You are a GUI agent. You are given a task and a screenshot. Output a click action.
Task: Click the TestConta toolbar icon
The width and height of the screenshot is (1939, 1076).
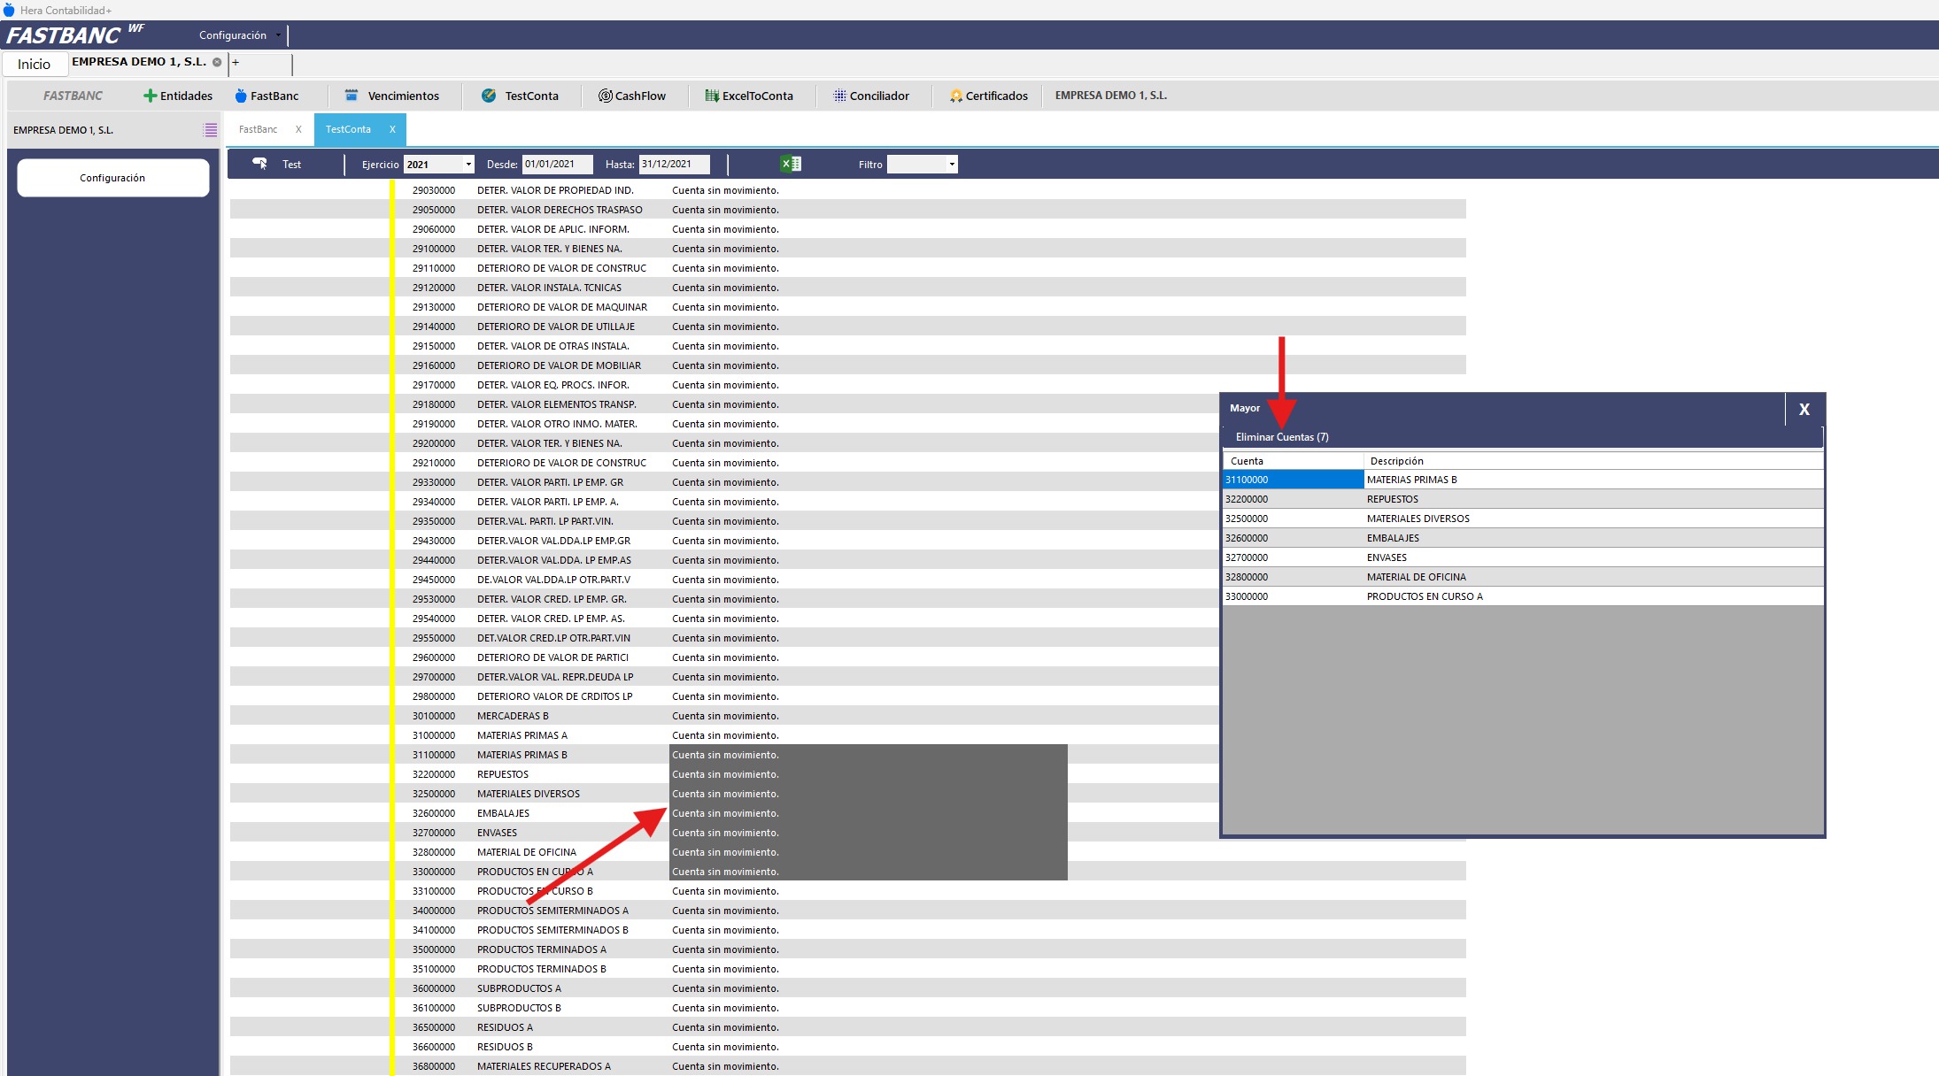pyautogui.click(x=489, y=96)
